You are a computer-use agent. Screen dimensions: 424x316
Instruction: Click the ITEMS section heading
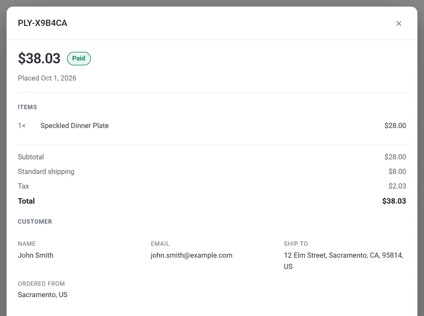click(27, 107)
